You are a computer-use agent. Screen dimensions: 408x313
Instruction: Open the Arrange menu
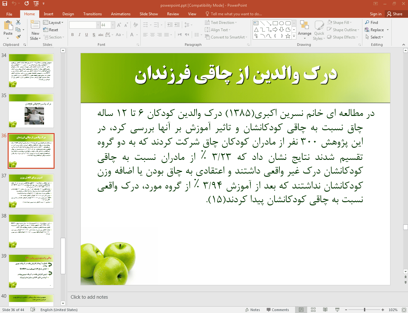coord(305,30)
